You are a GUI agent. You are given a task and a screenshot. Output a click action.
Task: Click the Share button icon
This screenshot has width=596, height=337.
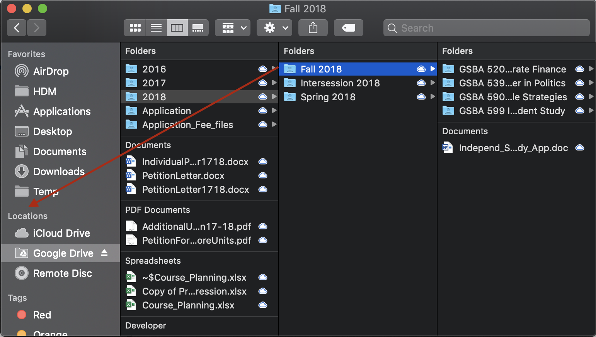(x=313, y=28)
